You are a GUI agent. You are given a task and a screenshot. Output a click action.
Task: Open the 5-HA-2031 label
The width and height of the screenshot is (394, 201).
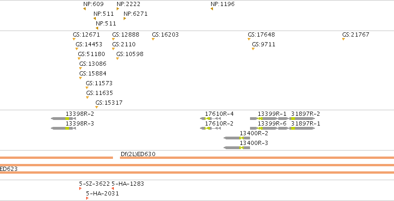tap(102, 194)
